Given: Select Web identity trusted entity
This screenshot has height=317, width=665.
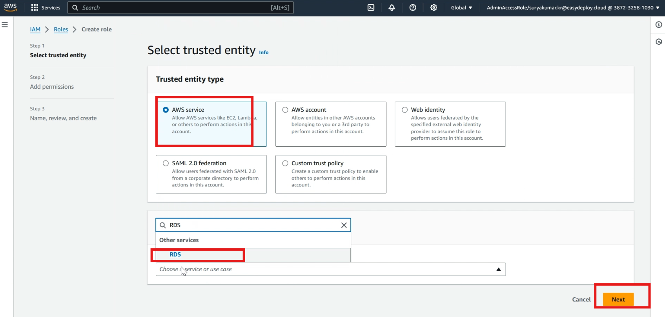Looking at the screenshot, I should pos(450,124).
